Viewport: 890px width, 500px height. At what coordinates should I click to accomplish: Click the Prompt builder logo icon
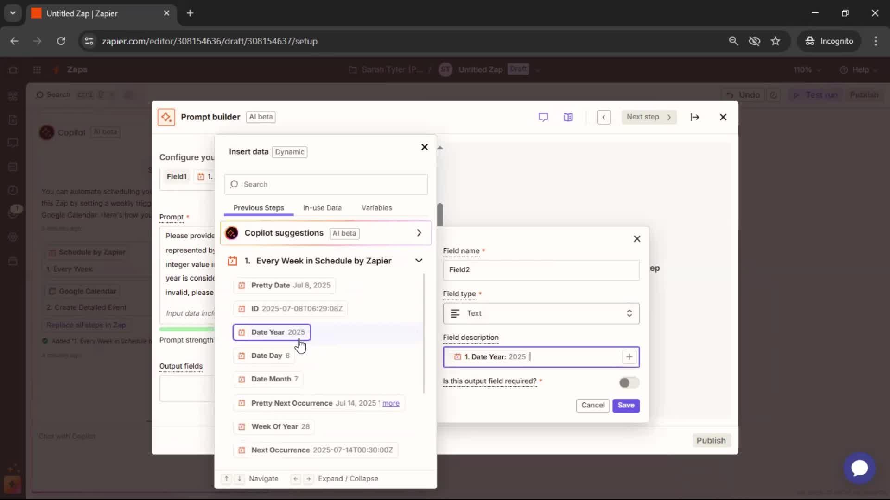166,117
